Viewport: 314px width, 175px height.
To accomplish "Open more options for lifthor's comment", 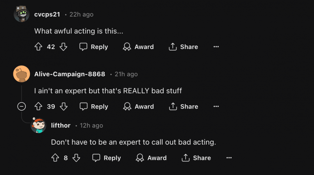I will click(x=229, y=158).
